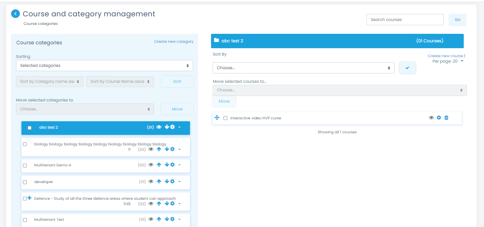Open gear menu for Multitenant Test category
Image resolution: width=484 pixels, height=227 pixels.
pyautogui.click(x=172, y=220)
